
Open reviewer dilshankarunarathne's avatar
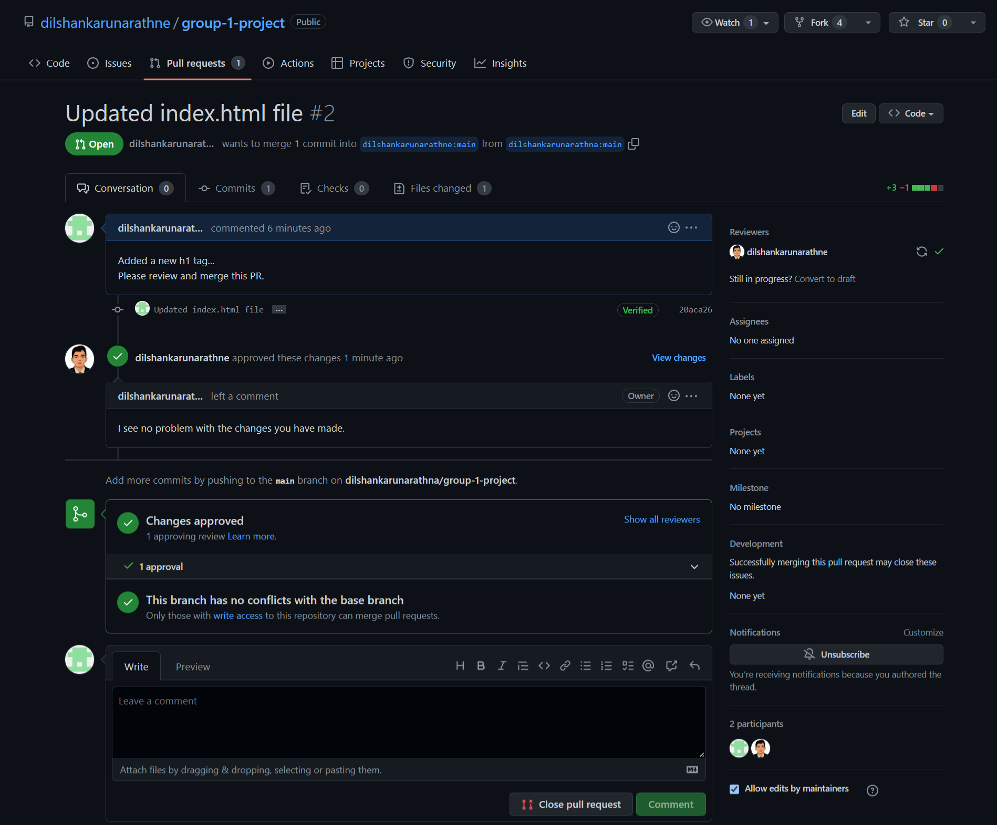tap(737, 252)
